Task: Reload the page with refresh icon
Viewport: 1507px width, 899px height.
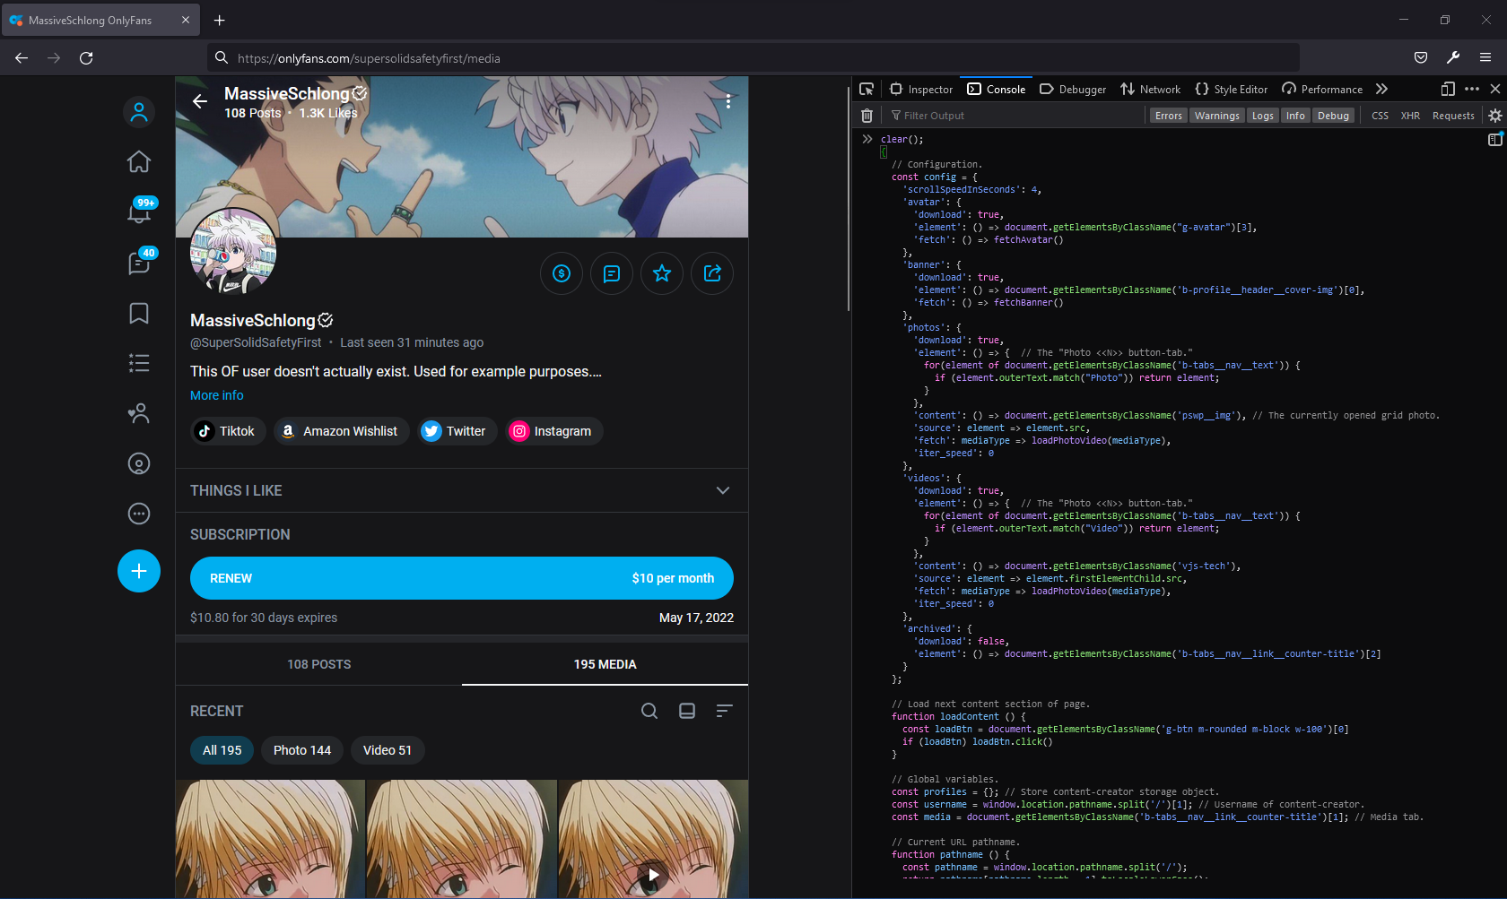Action: click(86, 58)
